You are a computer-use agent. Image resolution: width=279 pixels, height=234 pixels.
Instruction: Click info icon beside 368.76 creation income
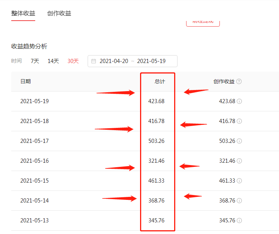coord(239,201)
